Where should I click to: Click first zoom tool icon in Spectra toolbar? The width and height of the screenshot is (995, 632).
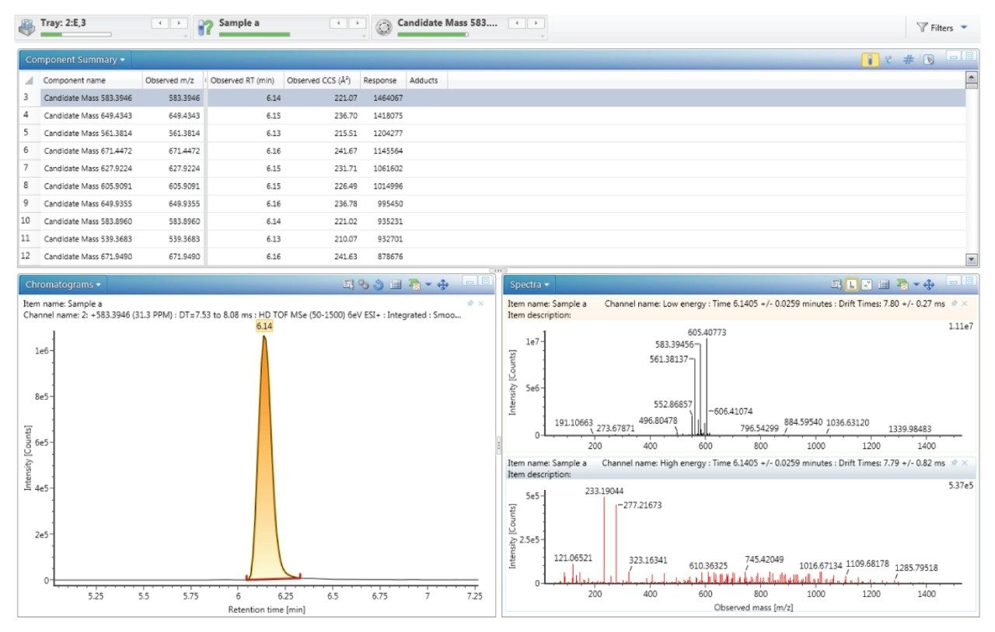point(836,285)
